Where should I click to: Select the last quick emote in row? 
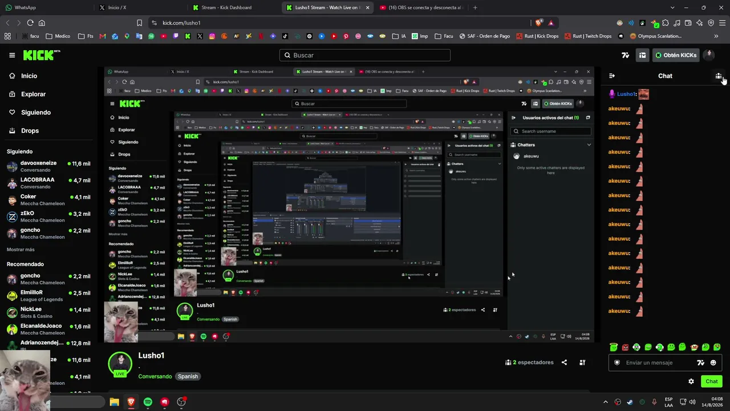(717, 347)
